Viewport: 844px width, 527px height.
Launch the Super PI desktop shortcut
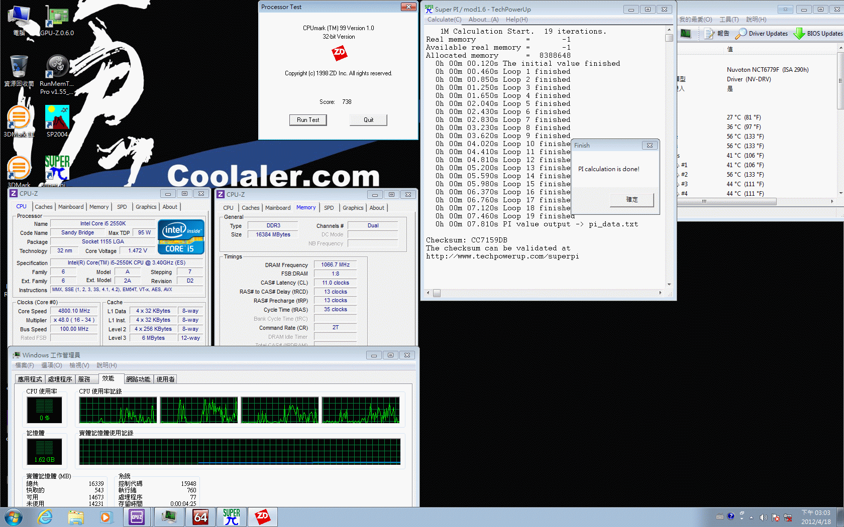pos(57,171)
